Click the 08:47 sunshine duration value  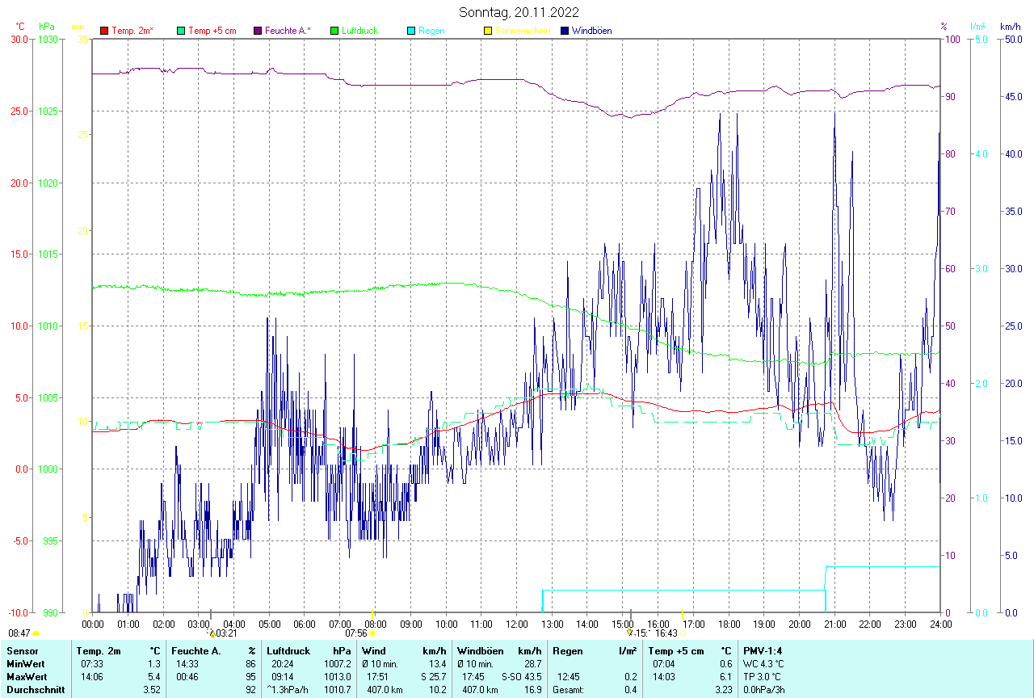click(x=19, y=633)
